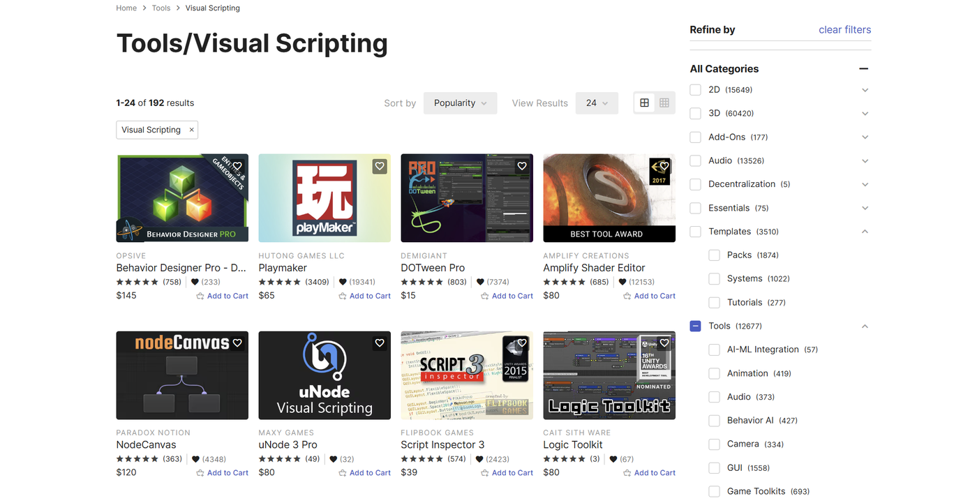Check the Audio (13526) category checkbox
Screen dimensions: 977x503
[x=695, y=160]
